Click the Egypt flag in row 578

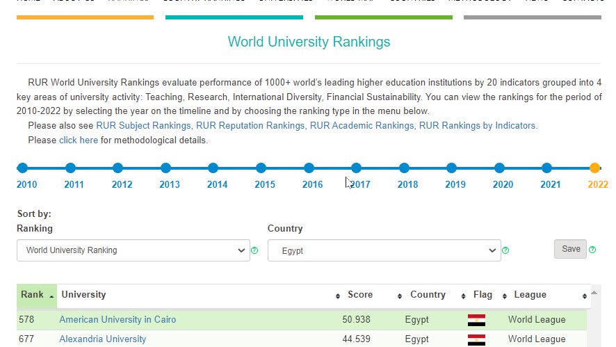point(476,321)
